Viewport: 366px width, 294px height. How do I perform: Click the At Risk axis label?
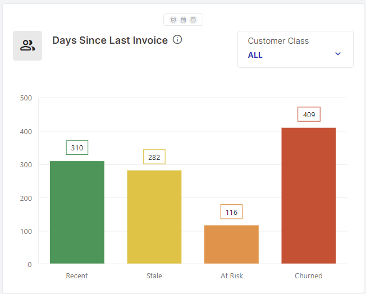[x=231, y=275]
